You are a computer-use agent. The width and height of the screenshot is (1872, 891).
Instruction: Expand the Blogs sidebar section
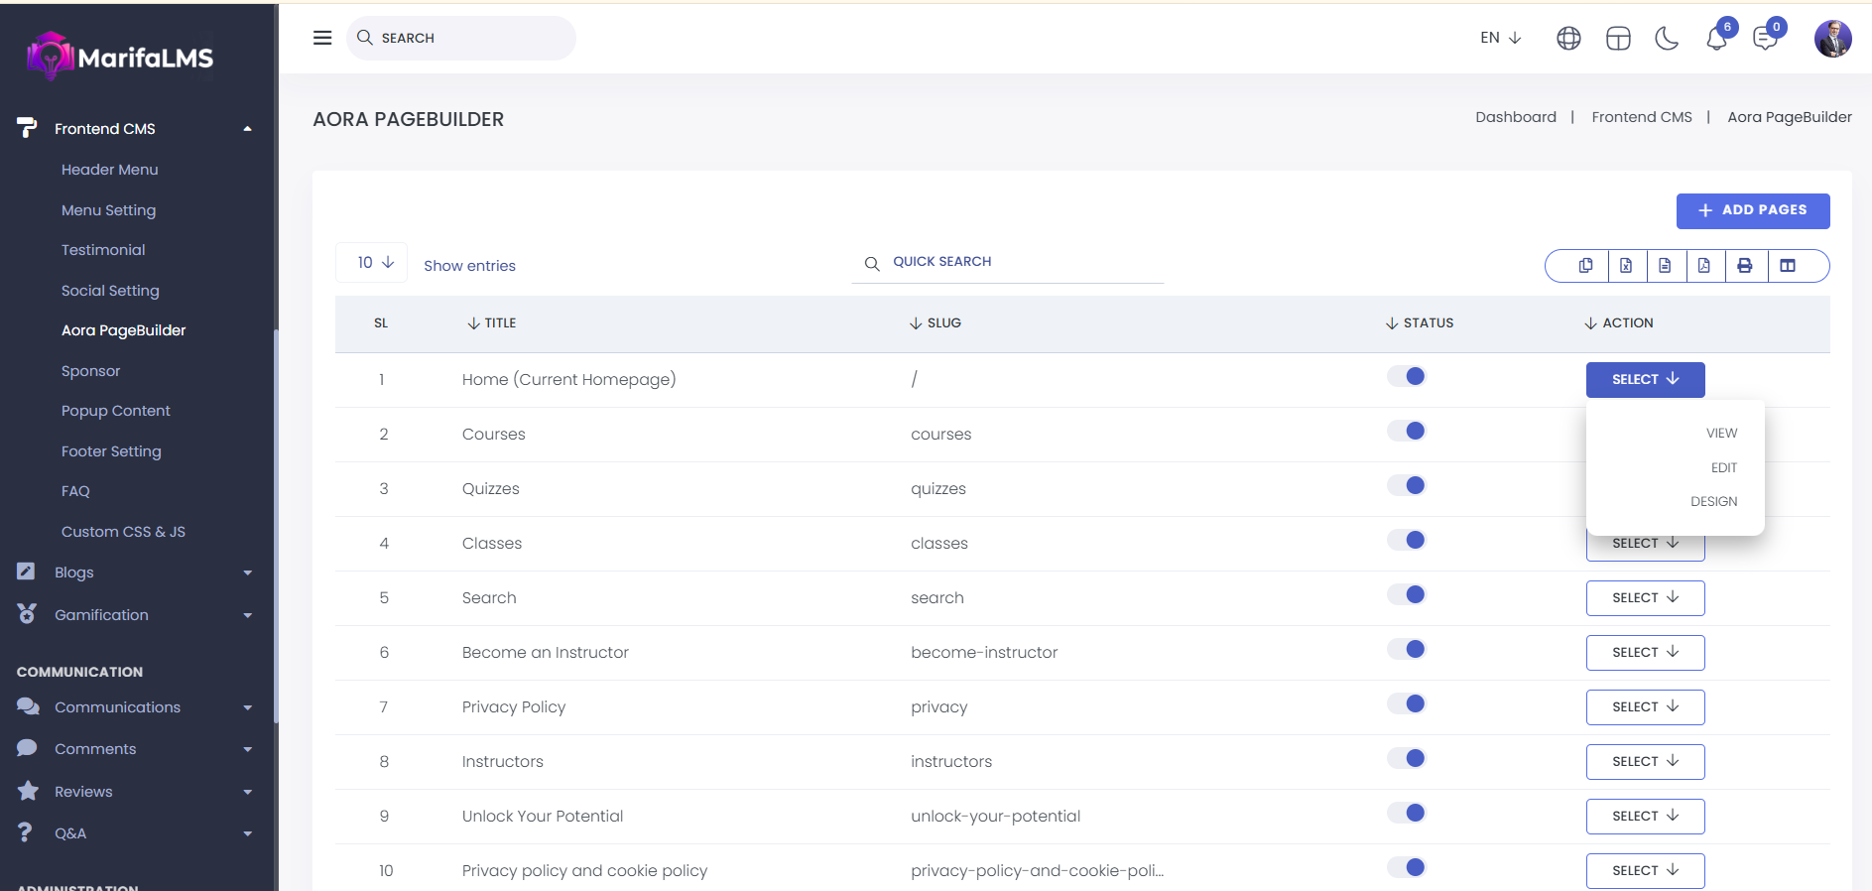pos(134,573)
